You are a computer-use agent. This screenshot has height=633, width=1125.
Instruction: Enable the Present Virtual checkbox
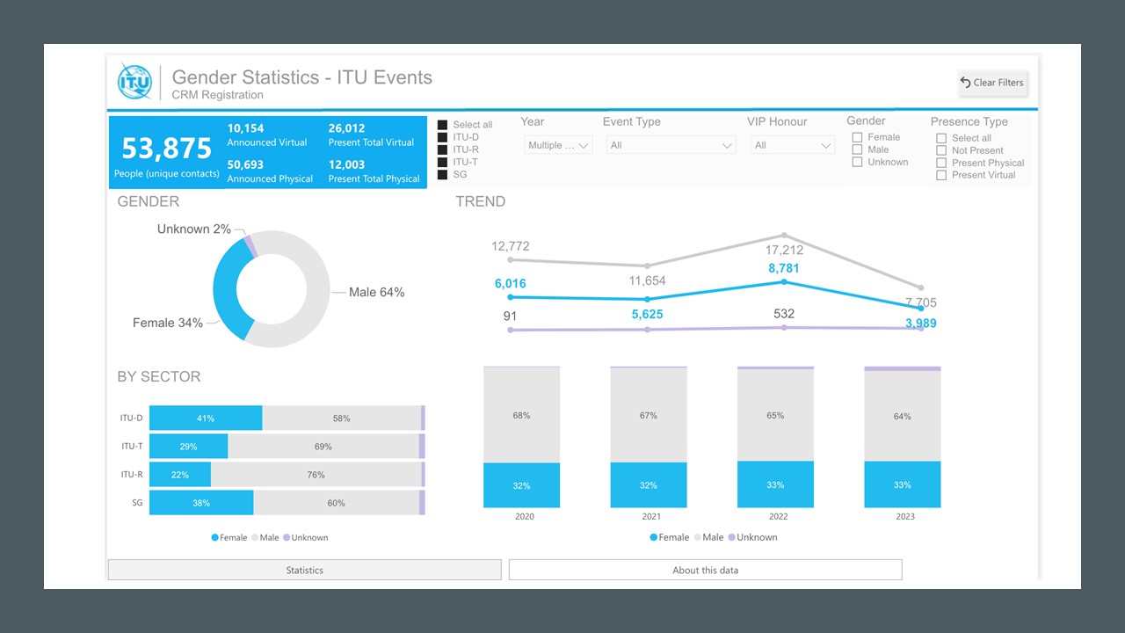pos(941,175)
